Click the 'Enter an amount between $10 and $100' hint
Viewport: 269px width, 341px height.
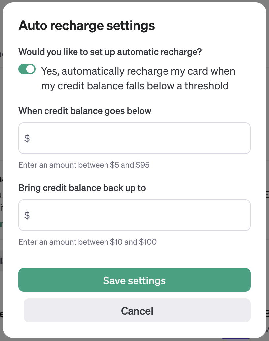88,242
